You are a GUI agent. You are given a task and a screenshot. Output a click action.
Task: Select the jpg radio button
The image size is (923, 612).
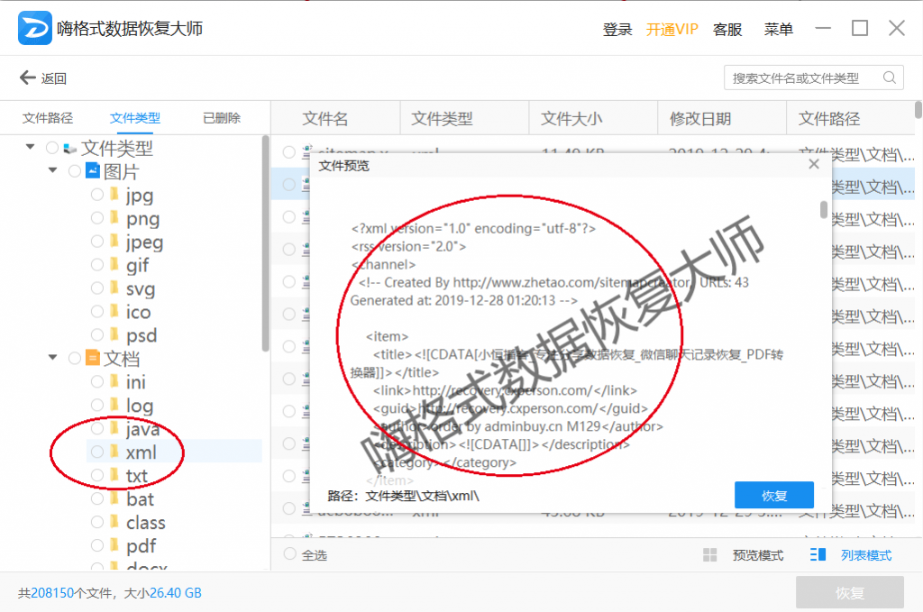(97, 195)
